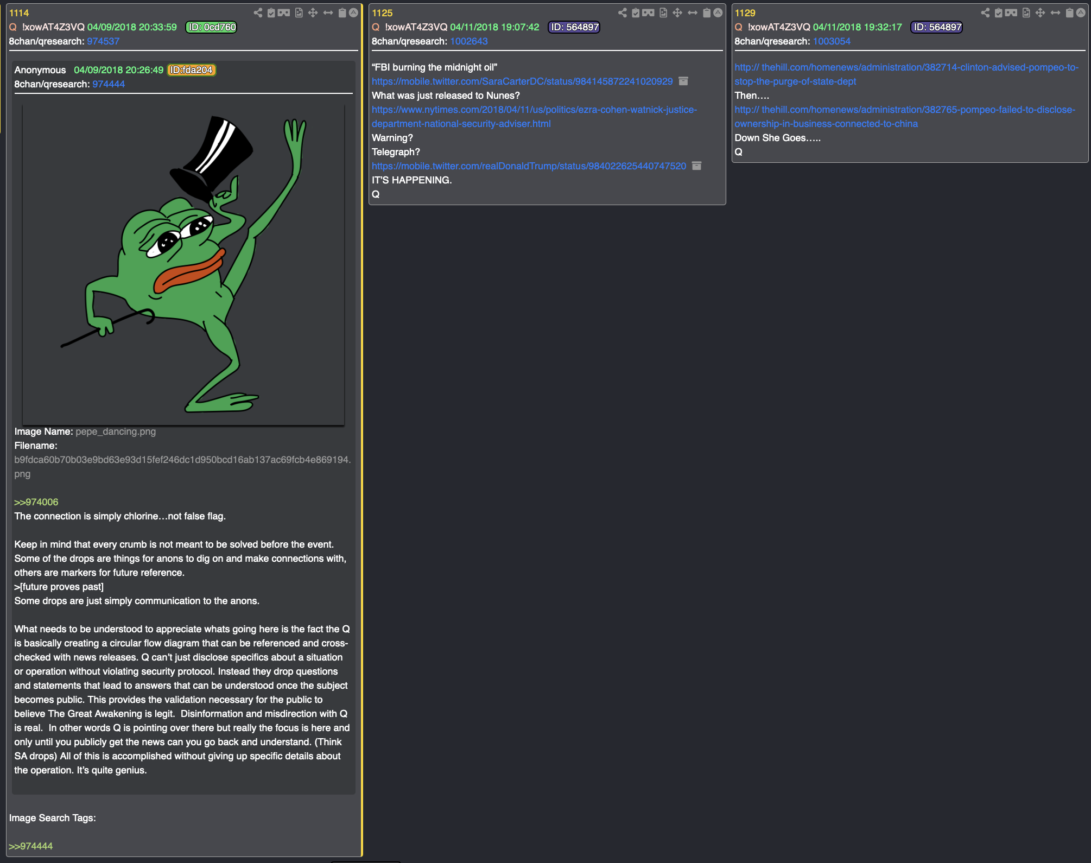Enlarge the dancing Pepe frog image
The image size is (1091, 863).
click(183, 265)
